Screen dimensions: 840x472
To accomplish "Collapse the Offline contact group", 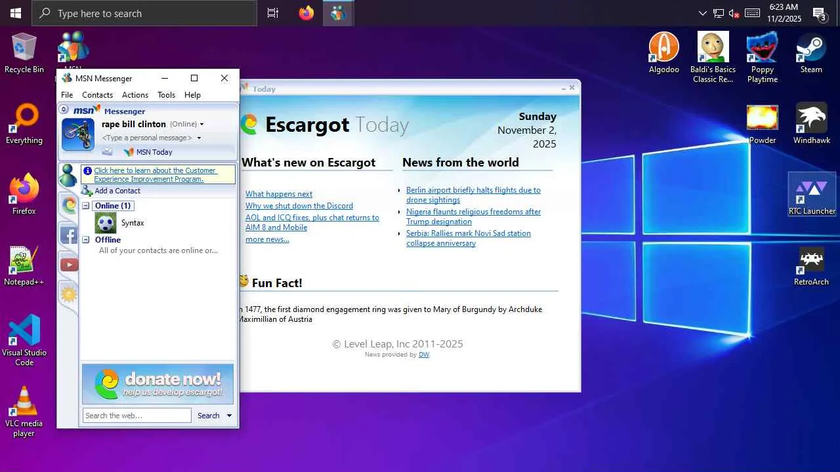I will [85, 240].
